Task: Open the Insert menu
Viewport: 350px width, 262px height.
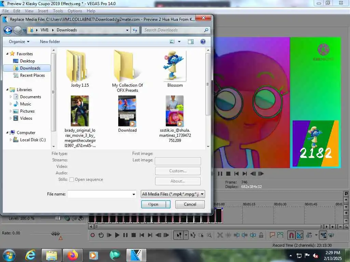Action: pos(43,11)
